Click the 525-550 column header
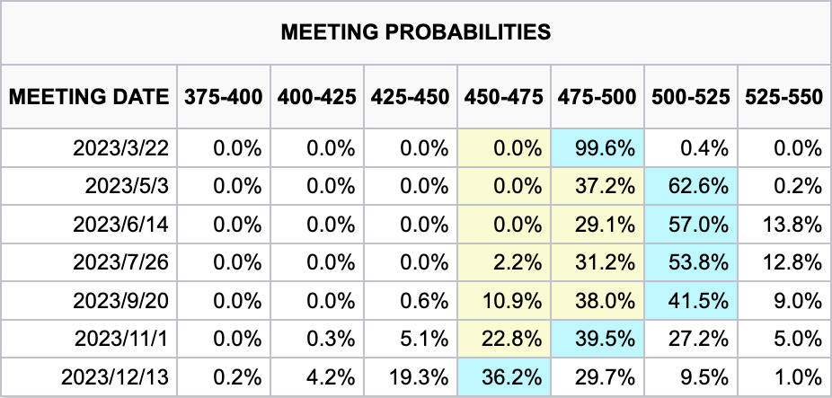This screenshot has width=832, height=398. 783,96
